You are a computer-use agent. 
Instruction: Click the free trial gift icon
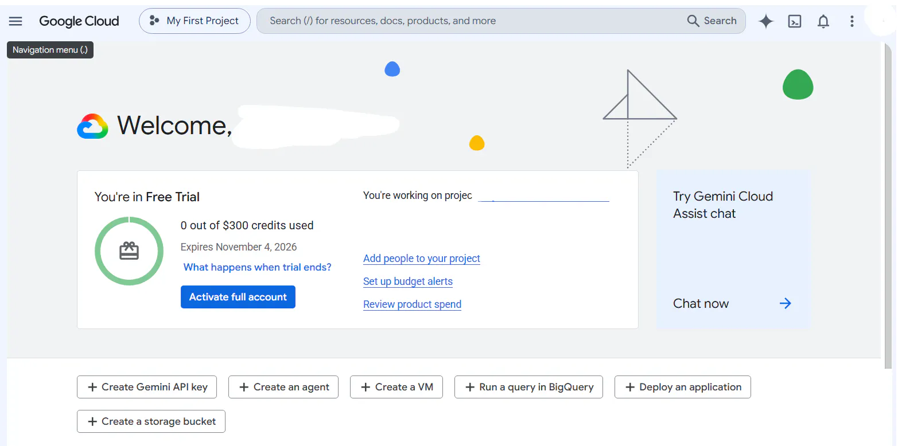pos(129,251)
